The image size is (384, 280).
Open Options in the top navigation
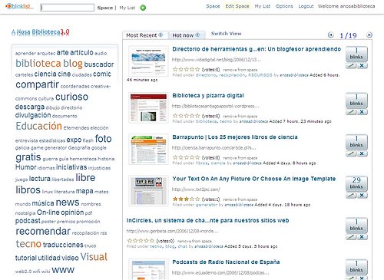click(284, 6)
